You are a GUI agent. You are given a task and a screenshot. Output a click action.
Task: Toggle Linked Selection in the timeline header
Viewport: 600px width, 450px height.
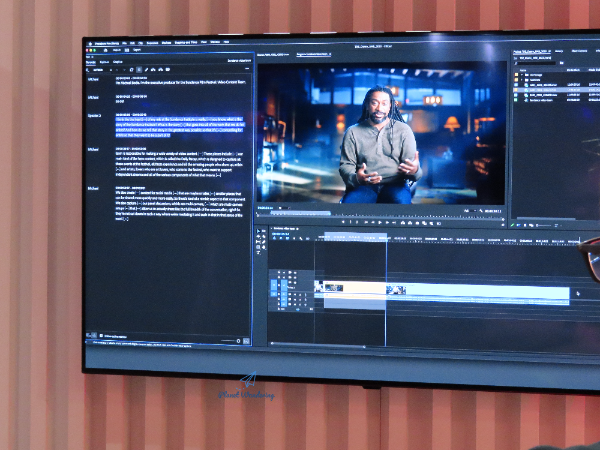288,238
